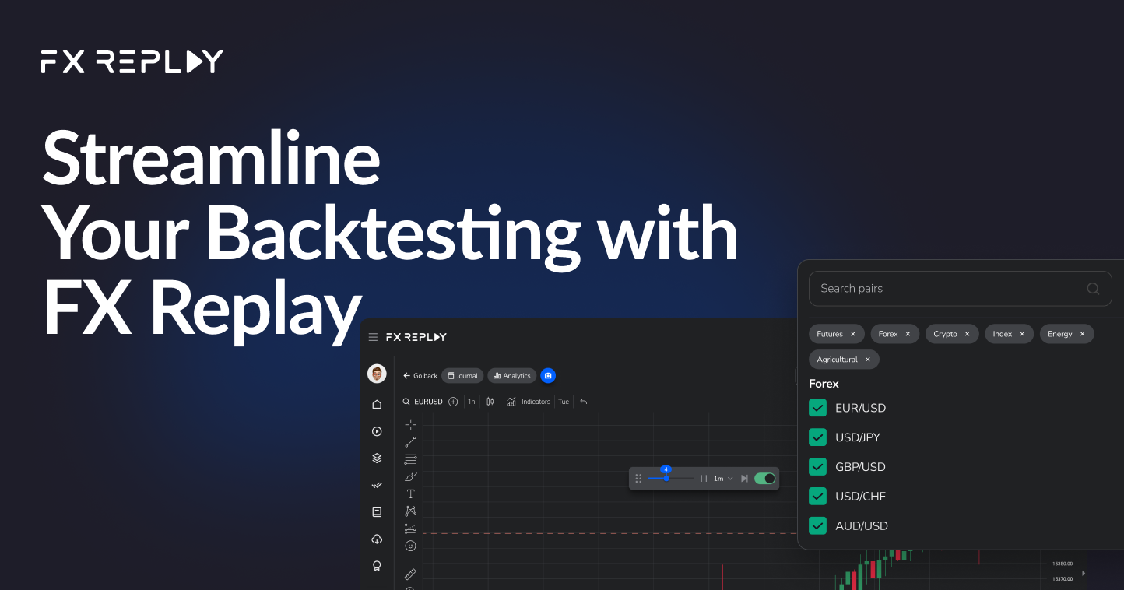1124x590 pixels.
Task: Select the crosshair cursor tool
Action: point(410,423)
